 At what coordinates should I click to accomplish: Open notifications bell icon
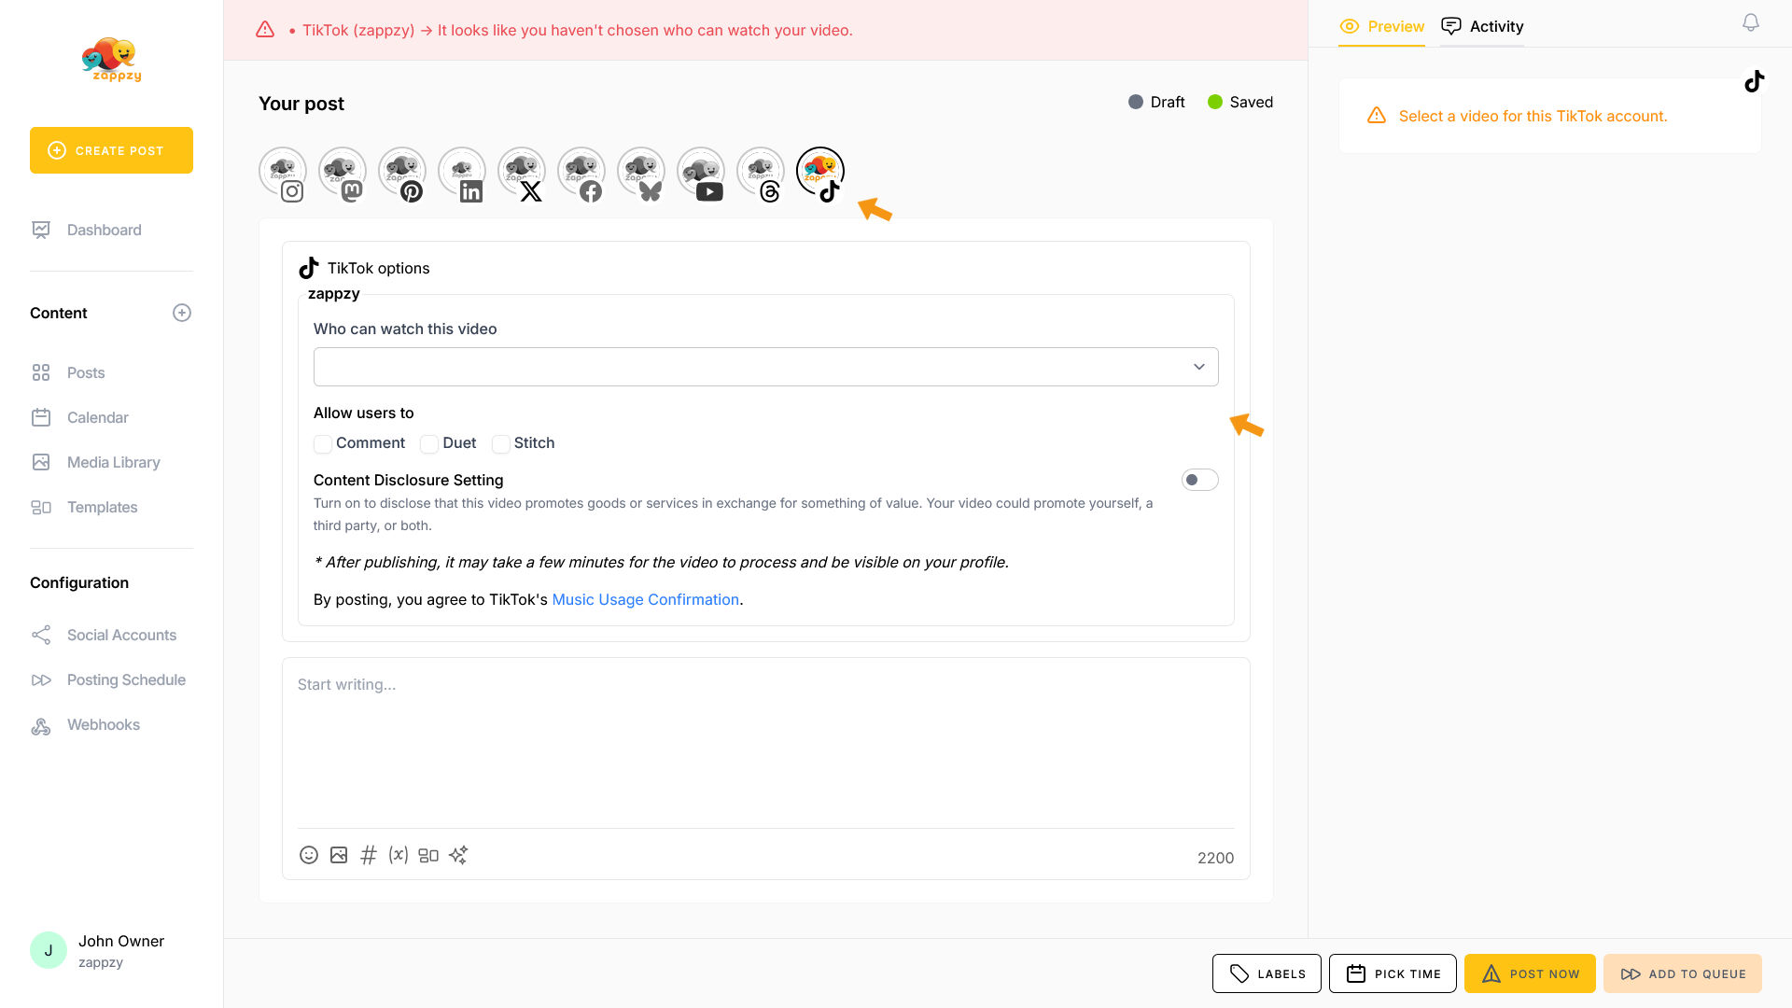click(x=1751, y=23)
